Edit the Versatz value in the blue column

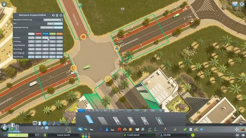(x=45, y=38)
